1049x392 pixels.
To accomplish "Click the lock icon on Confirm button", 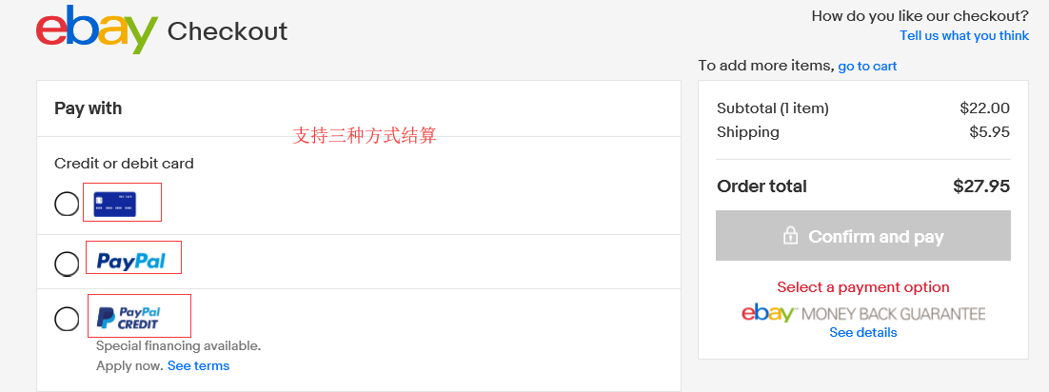I will point(790,236).
